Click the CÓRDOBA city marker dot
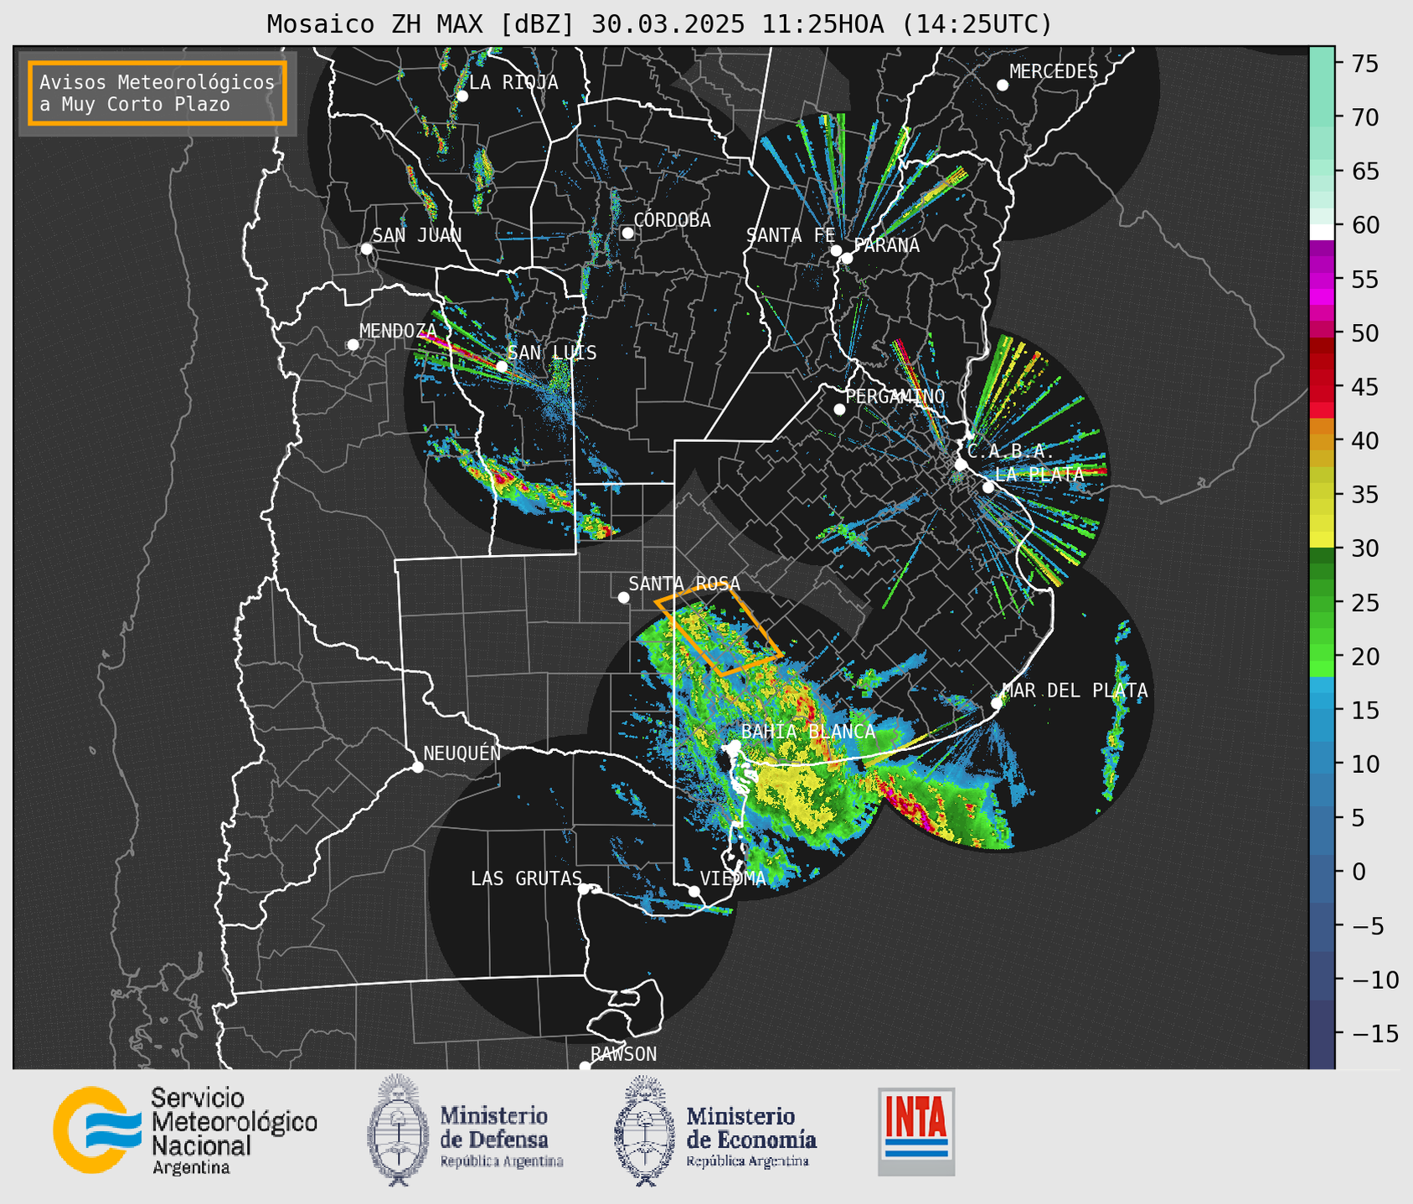The image size is (1413, 1204). (x=627, y=233)
